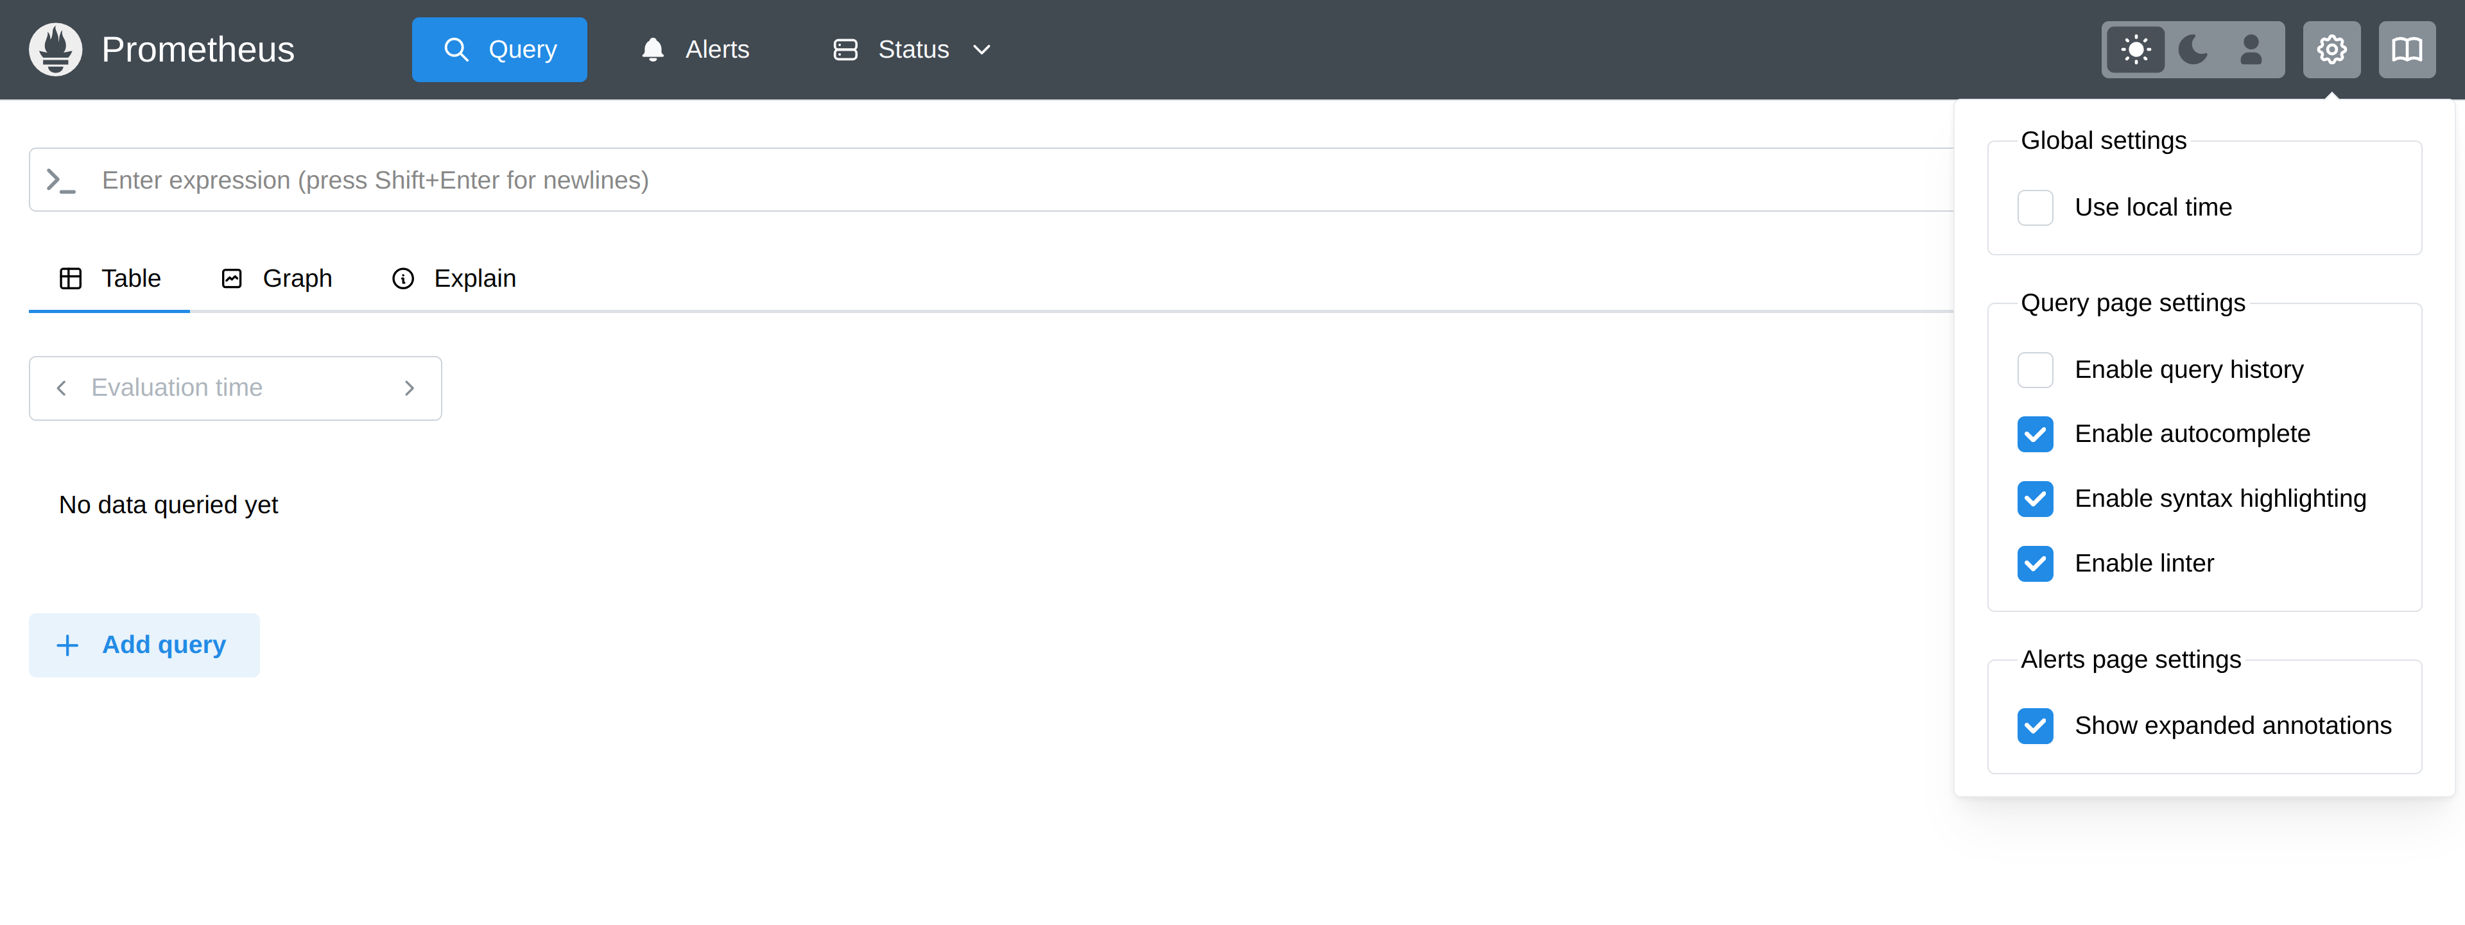Step evaluation time forward chevron

click(x=410, y=388)
